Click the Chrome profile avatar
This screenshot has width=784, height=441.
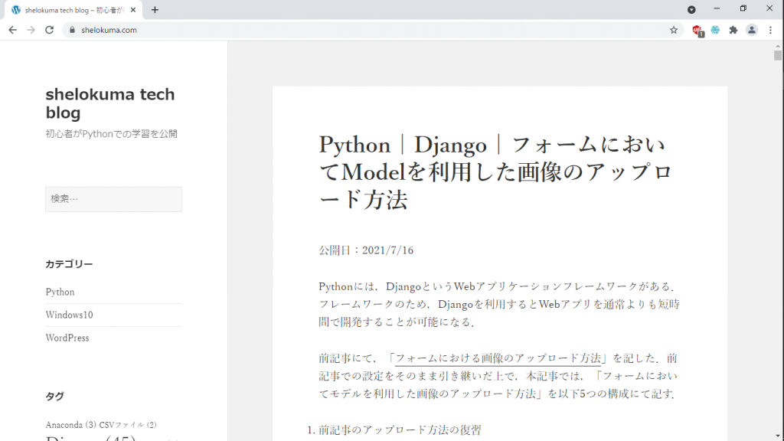[751, 30]
